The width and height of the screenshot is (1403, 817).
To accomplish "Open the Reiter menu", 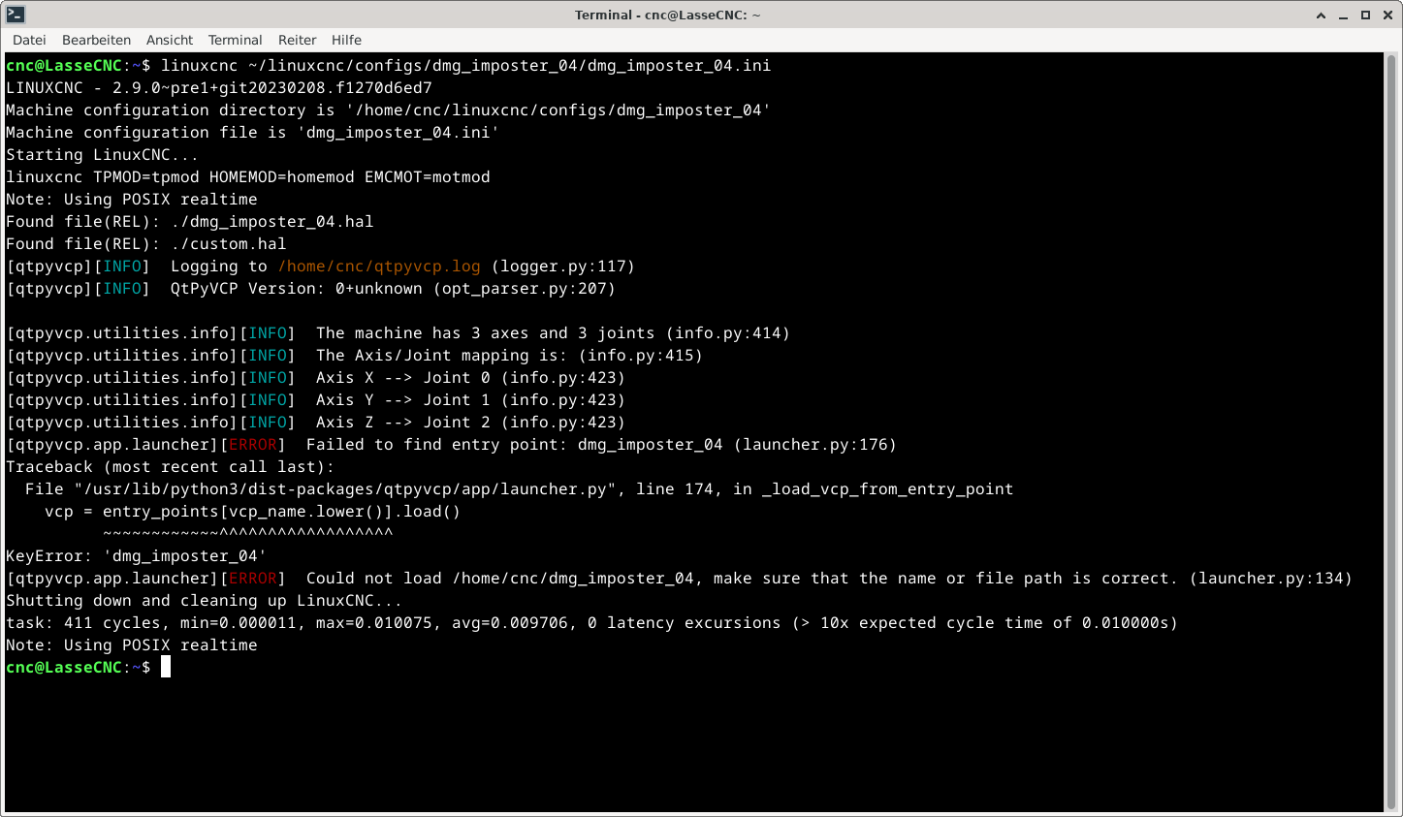I will pos(297,40).
